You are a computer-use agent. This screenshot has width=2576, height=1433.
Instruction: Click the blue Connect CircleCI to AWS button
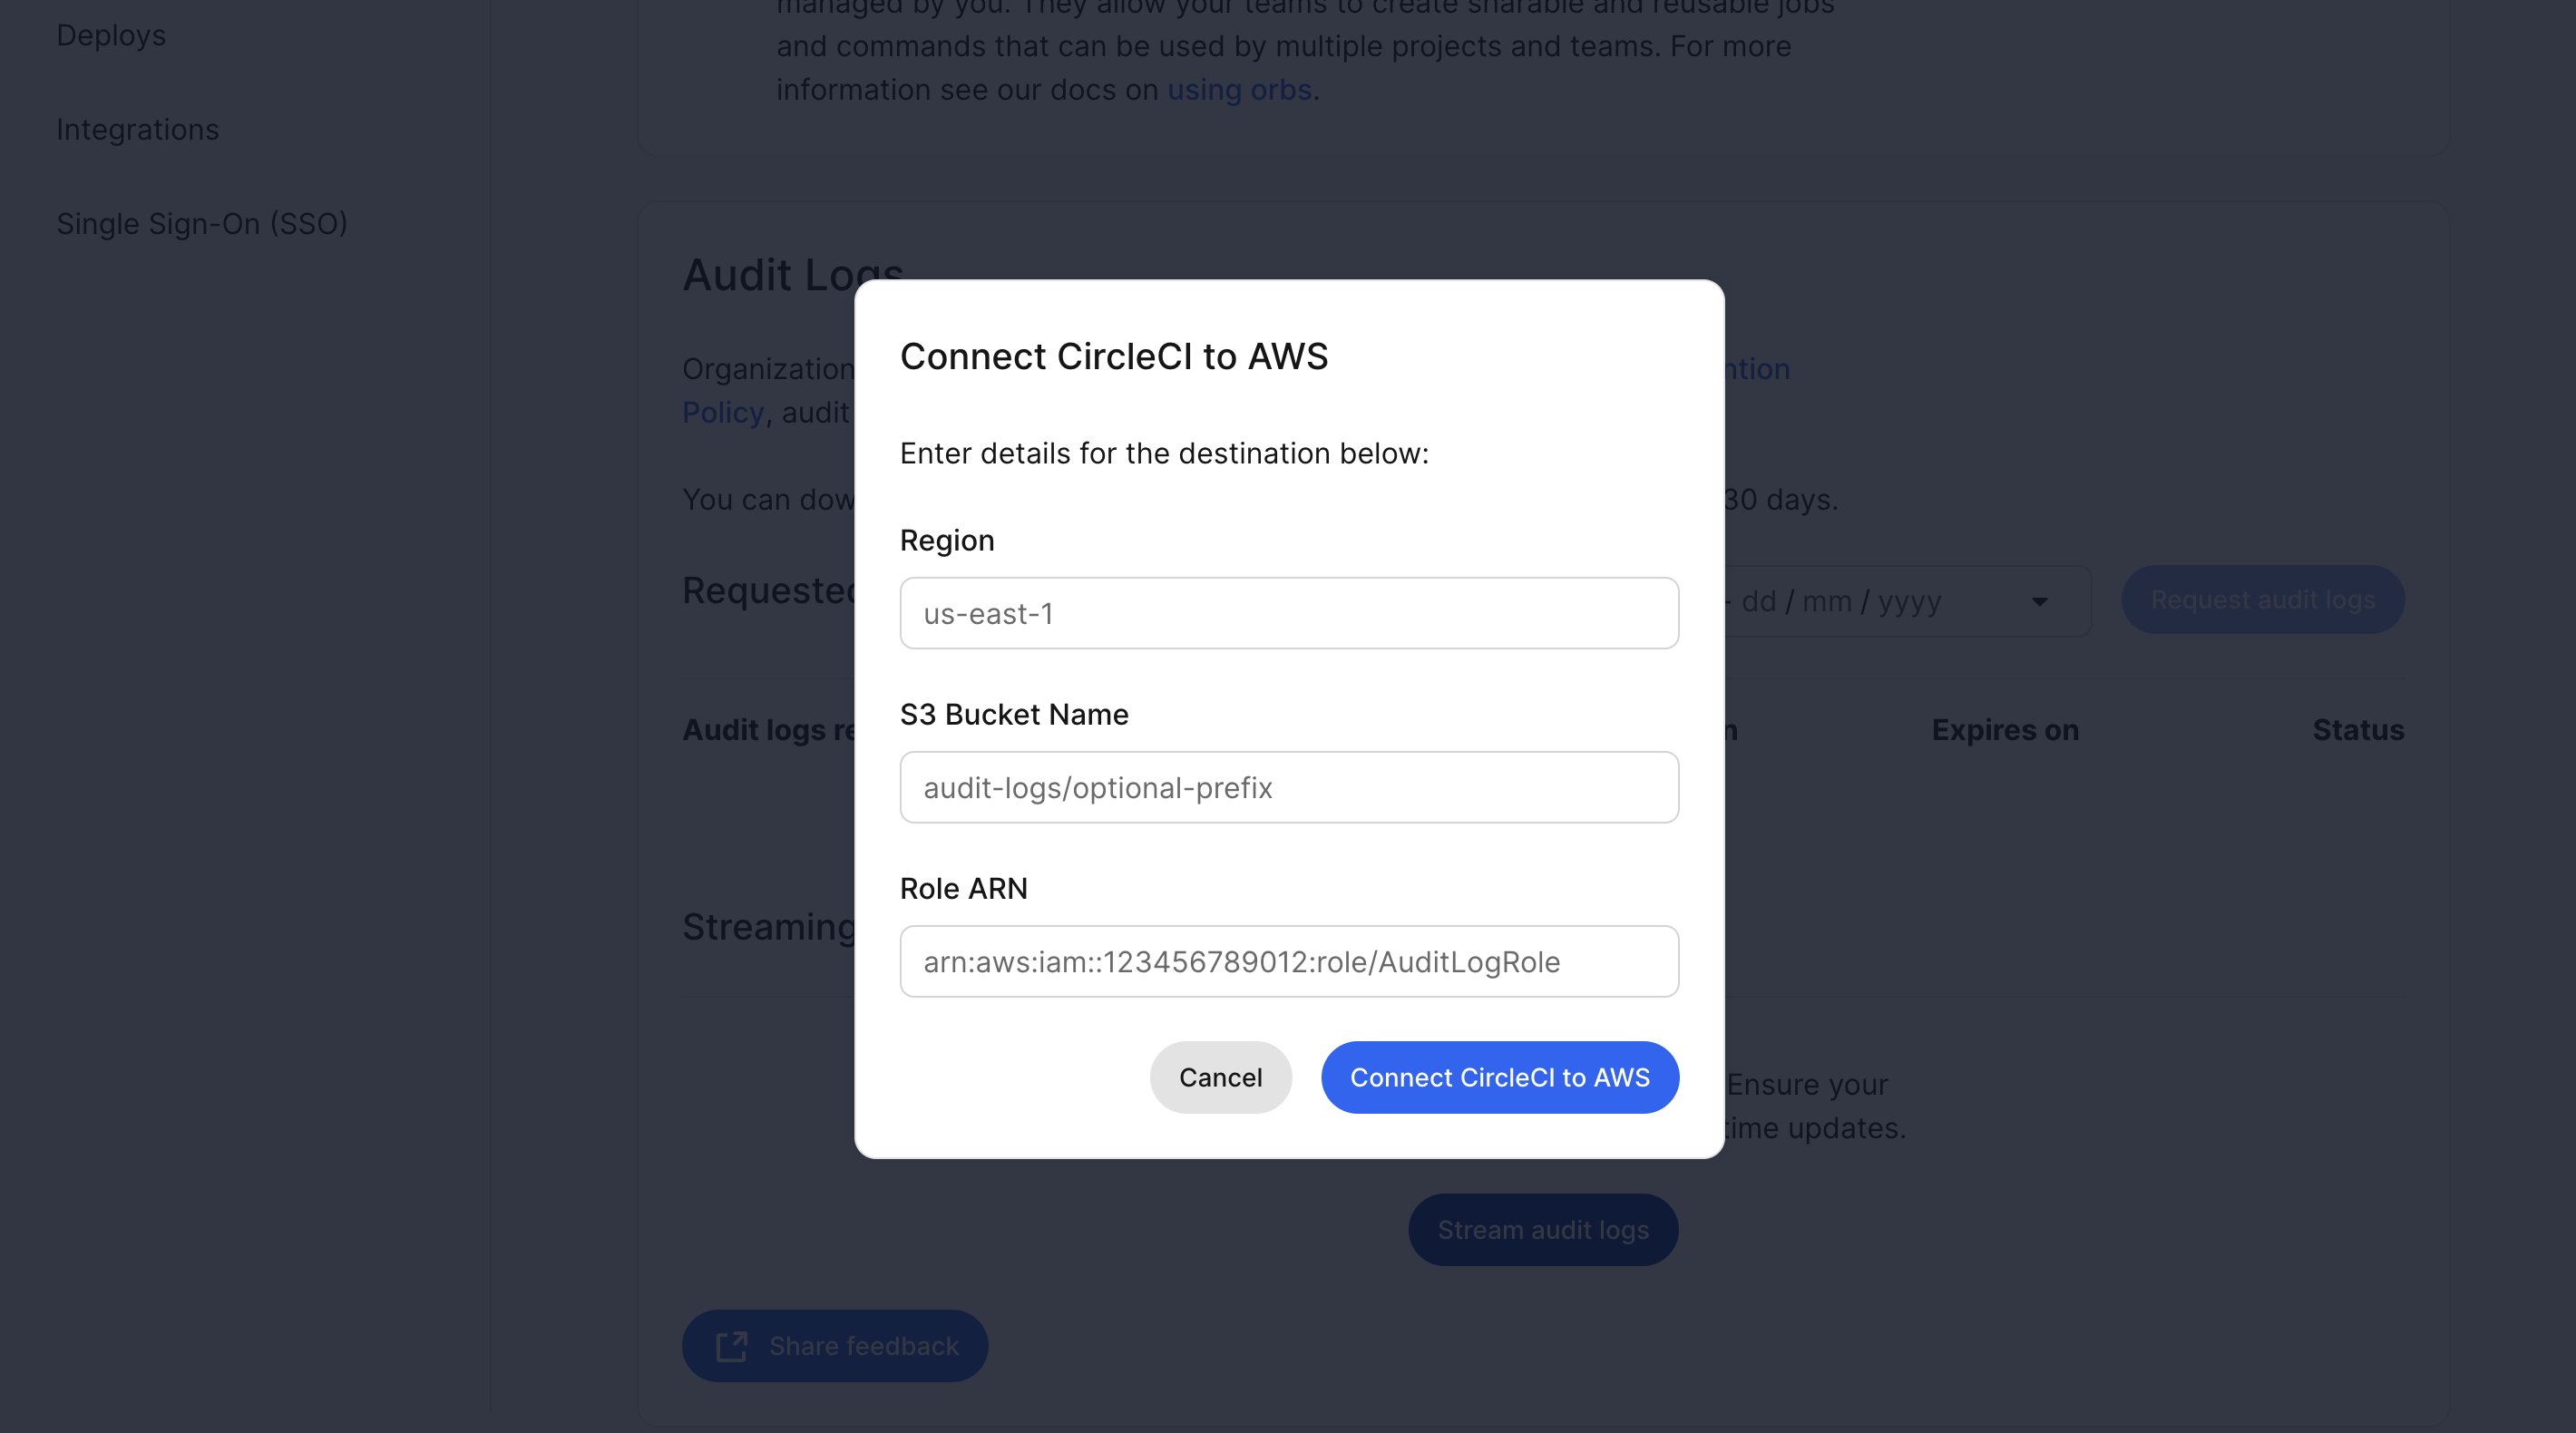pyautogui.click(x=1499, y=1077)
